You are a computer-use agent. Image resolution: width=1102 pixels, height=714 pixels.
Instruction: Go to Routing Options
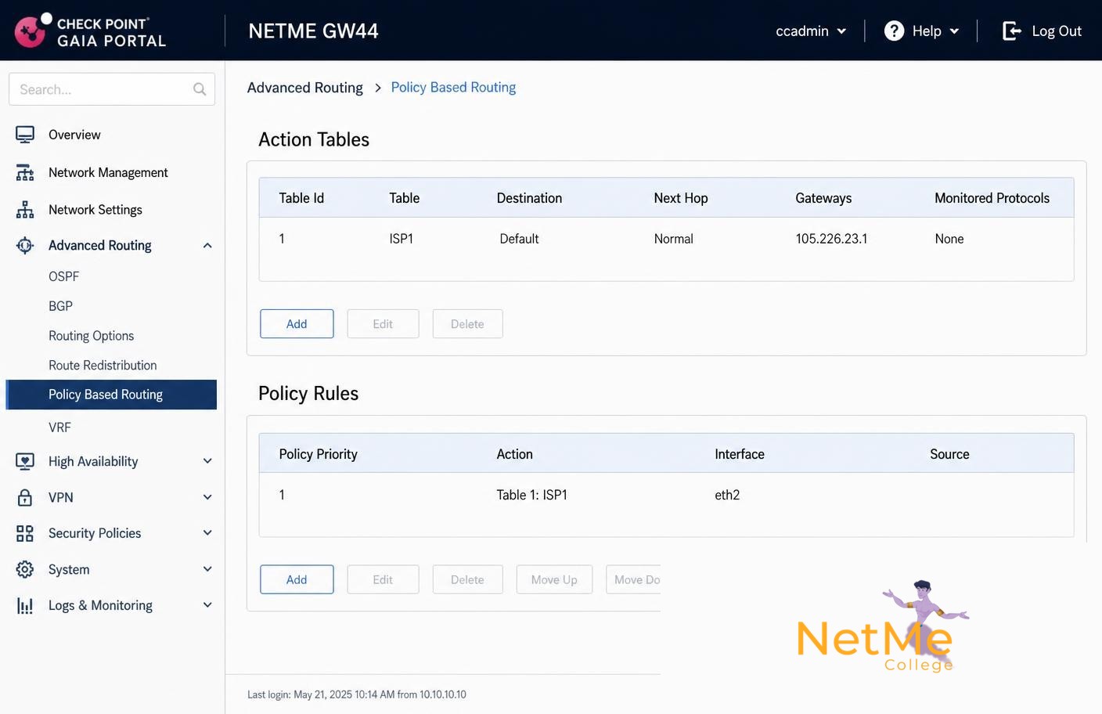point(91,336)
